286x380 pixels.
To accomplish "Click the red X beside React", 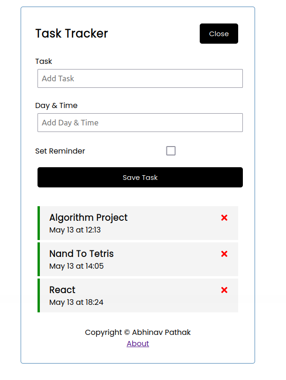I will (x=224, y=290).
